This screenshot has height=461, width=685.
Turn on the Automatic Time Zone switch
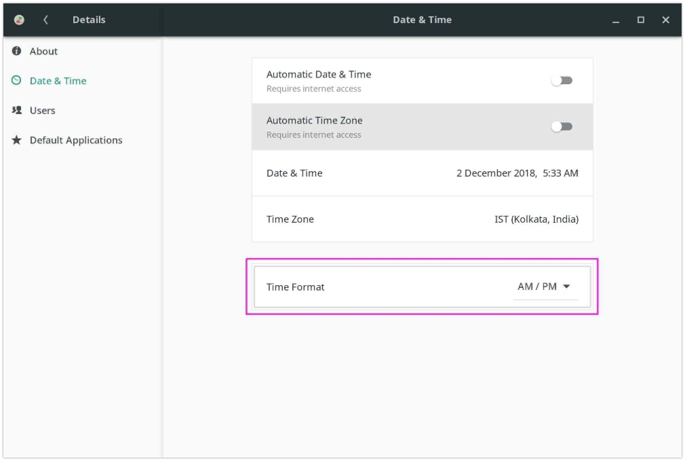(562, 127)
